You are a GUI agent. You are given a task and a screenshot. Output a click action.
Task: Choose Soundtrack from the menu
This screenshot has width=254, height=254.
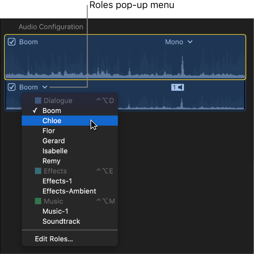[x=61, y=221]
